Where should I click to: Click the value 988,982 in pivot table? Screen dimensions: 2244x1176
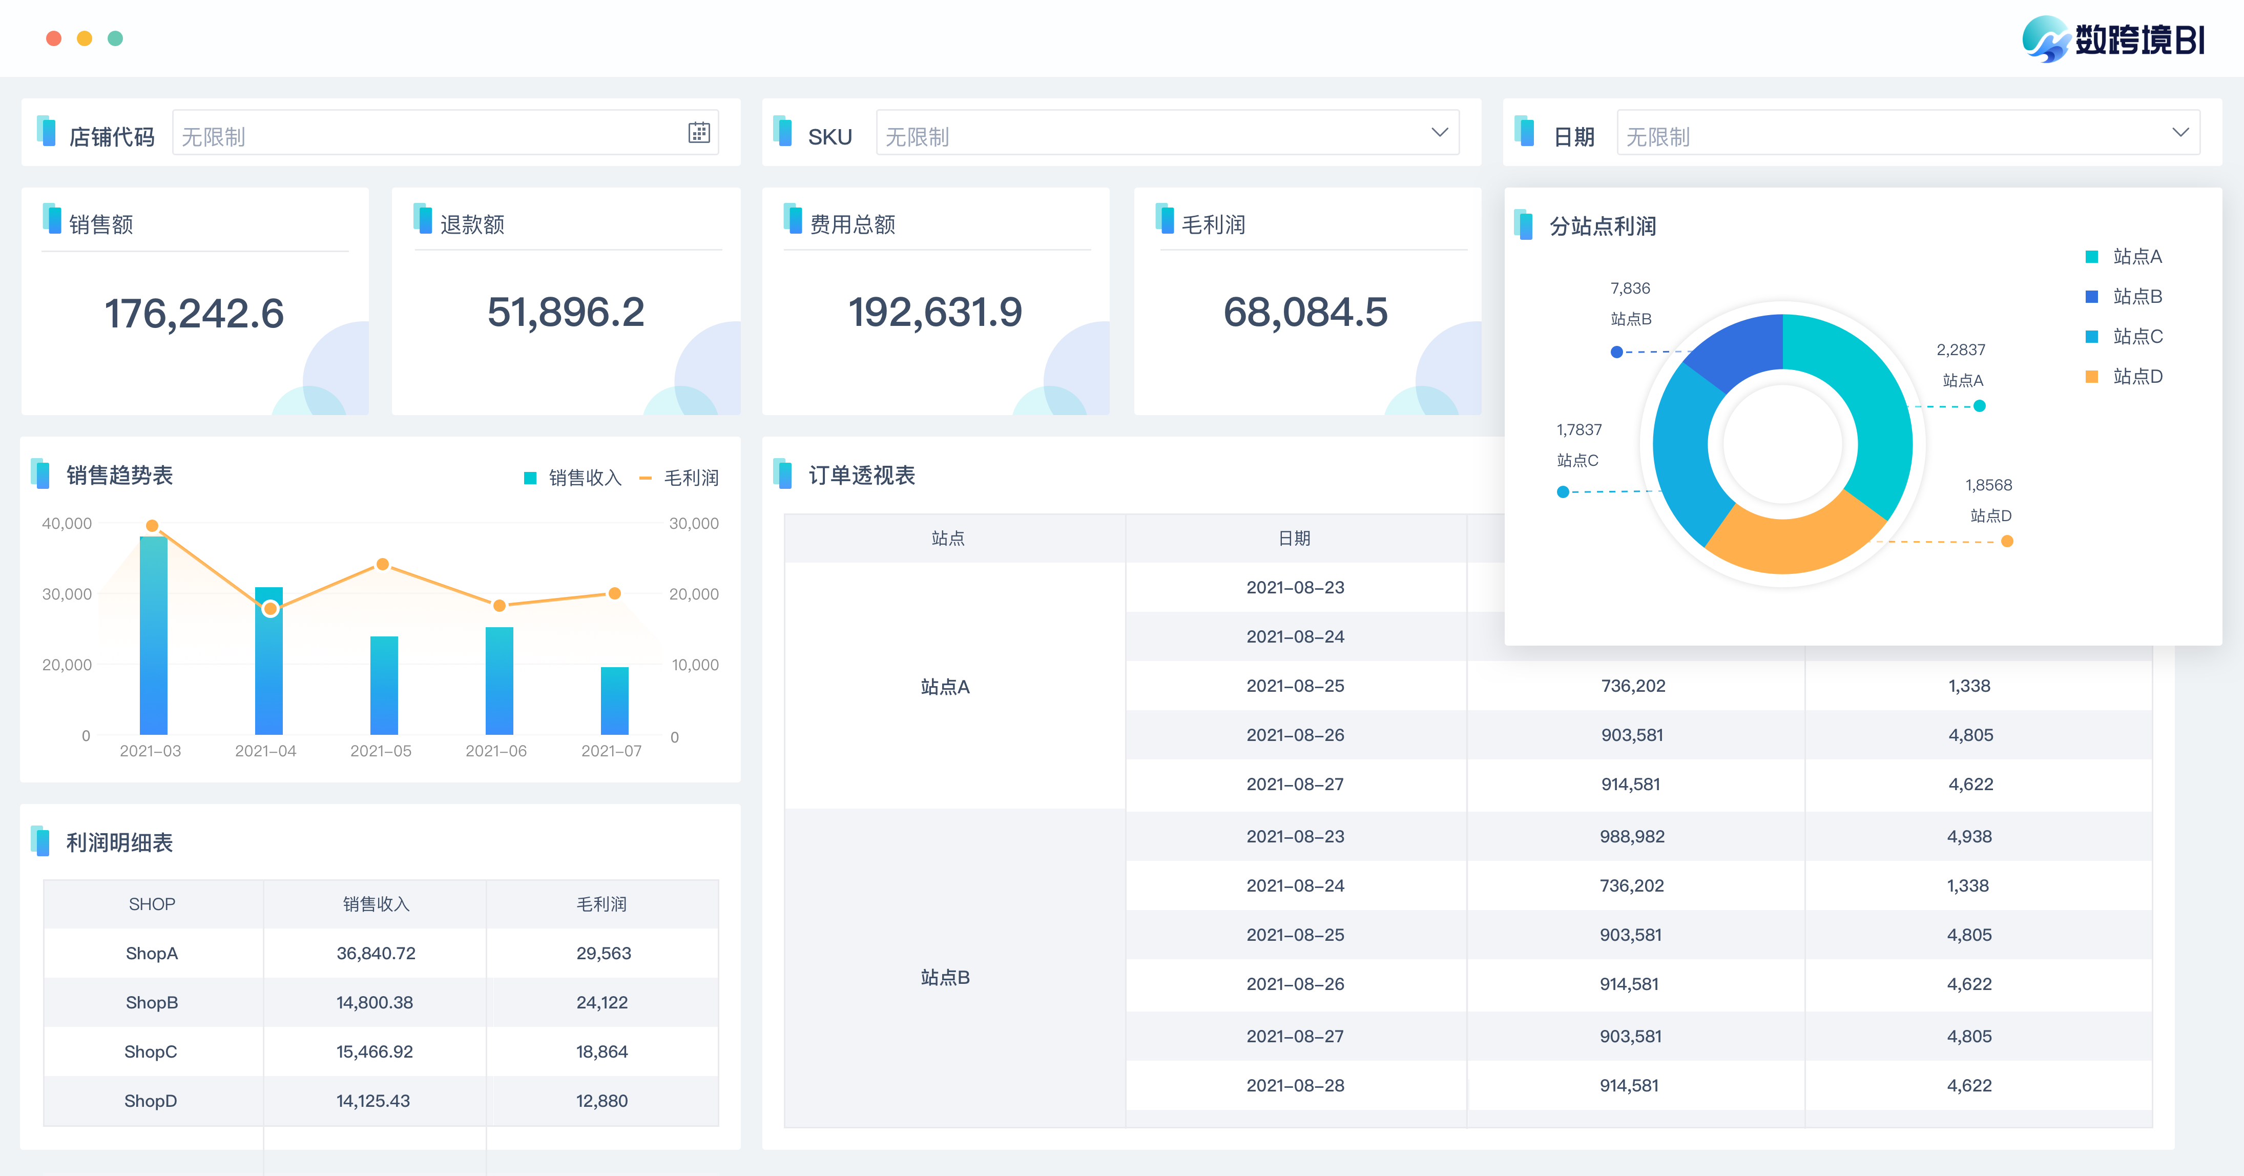[x=1632, y=836]
